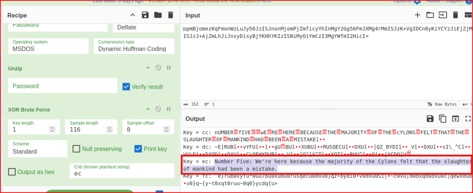Viewport: 473px width, 193px height.
Task: Tick the Output as hex checkbox
Action: [12, 172]
